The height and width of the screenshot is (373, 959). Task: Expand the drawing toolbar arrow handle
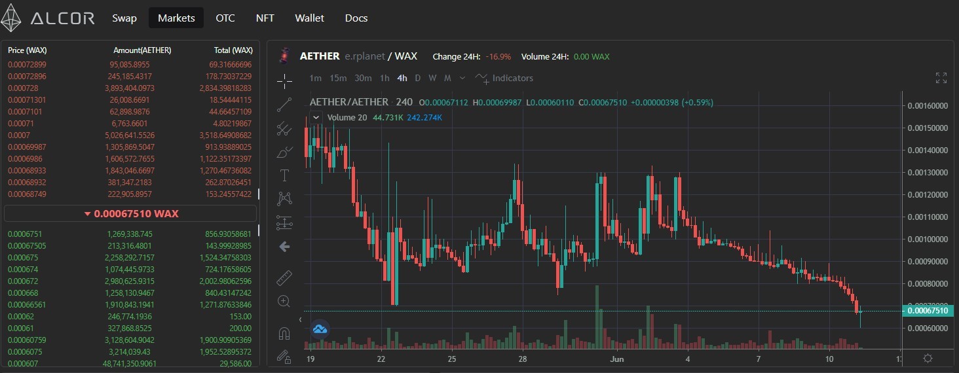click(x=300, y=319)
